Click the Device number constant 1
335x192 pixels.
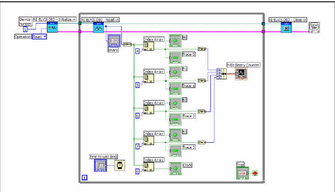click(x=25, y=29)
